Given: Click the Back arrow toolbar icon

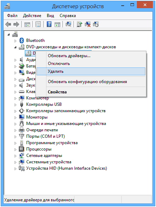Looking at the screenshot, I should [x=8, y=24].
